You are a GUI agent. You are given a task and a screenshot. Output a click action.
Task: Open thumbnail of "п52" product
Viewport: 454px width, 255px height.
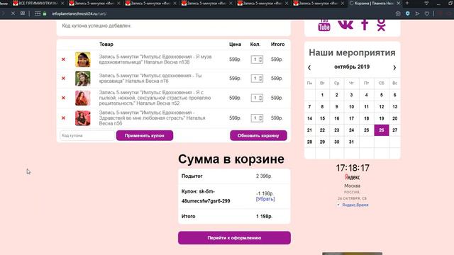point(83,98)
